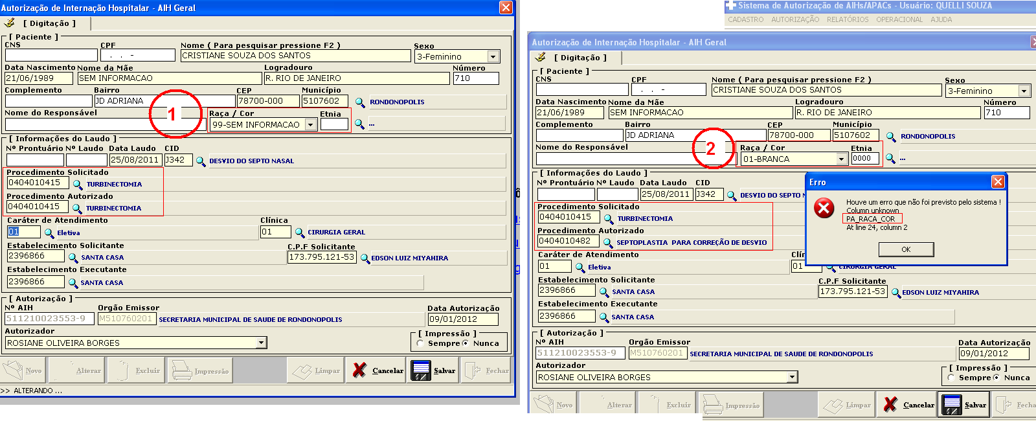Click OK in the Erro dialog
This screenshot has width=1036, height=421.
click(906, 249)
